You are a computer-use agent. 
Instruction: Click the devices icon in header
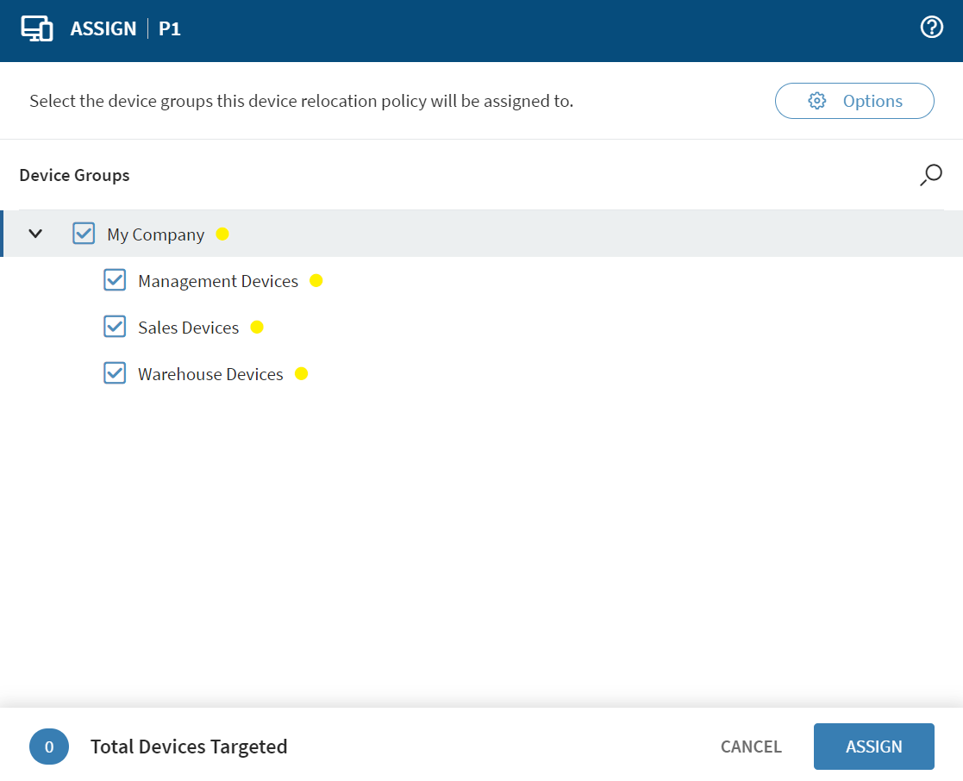pos(37,28)
